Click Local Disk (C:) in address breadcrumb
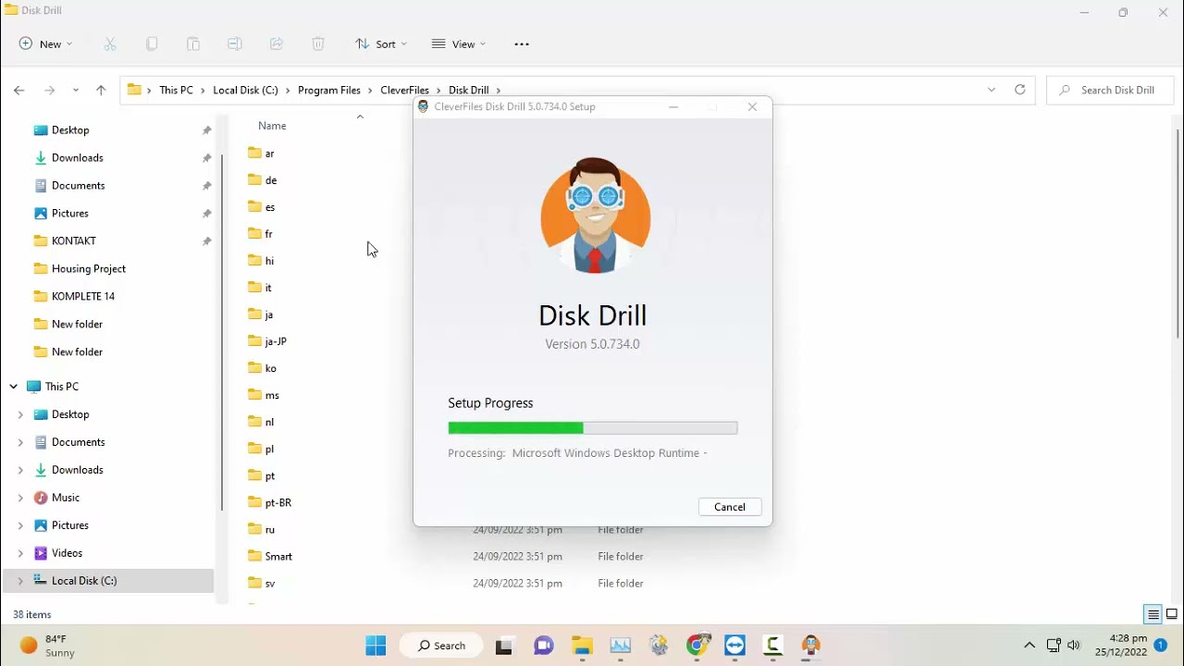Image resolution: width=1184 pixels, height=666 pixels. tap(245, 90)
